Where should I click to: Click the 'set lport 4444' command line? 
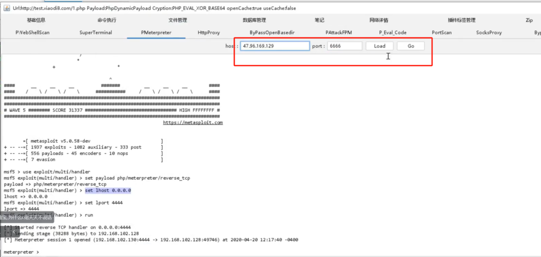63,203
